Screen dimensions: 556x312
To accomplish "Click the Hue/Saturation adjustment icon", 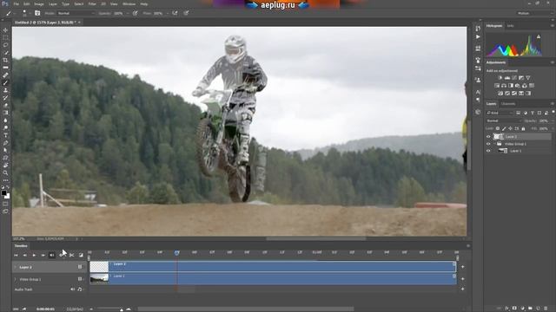I will 497,86.
